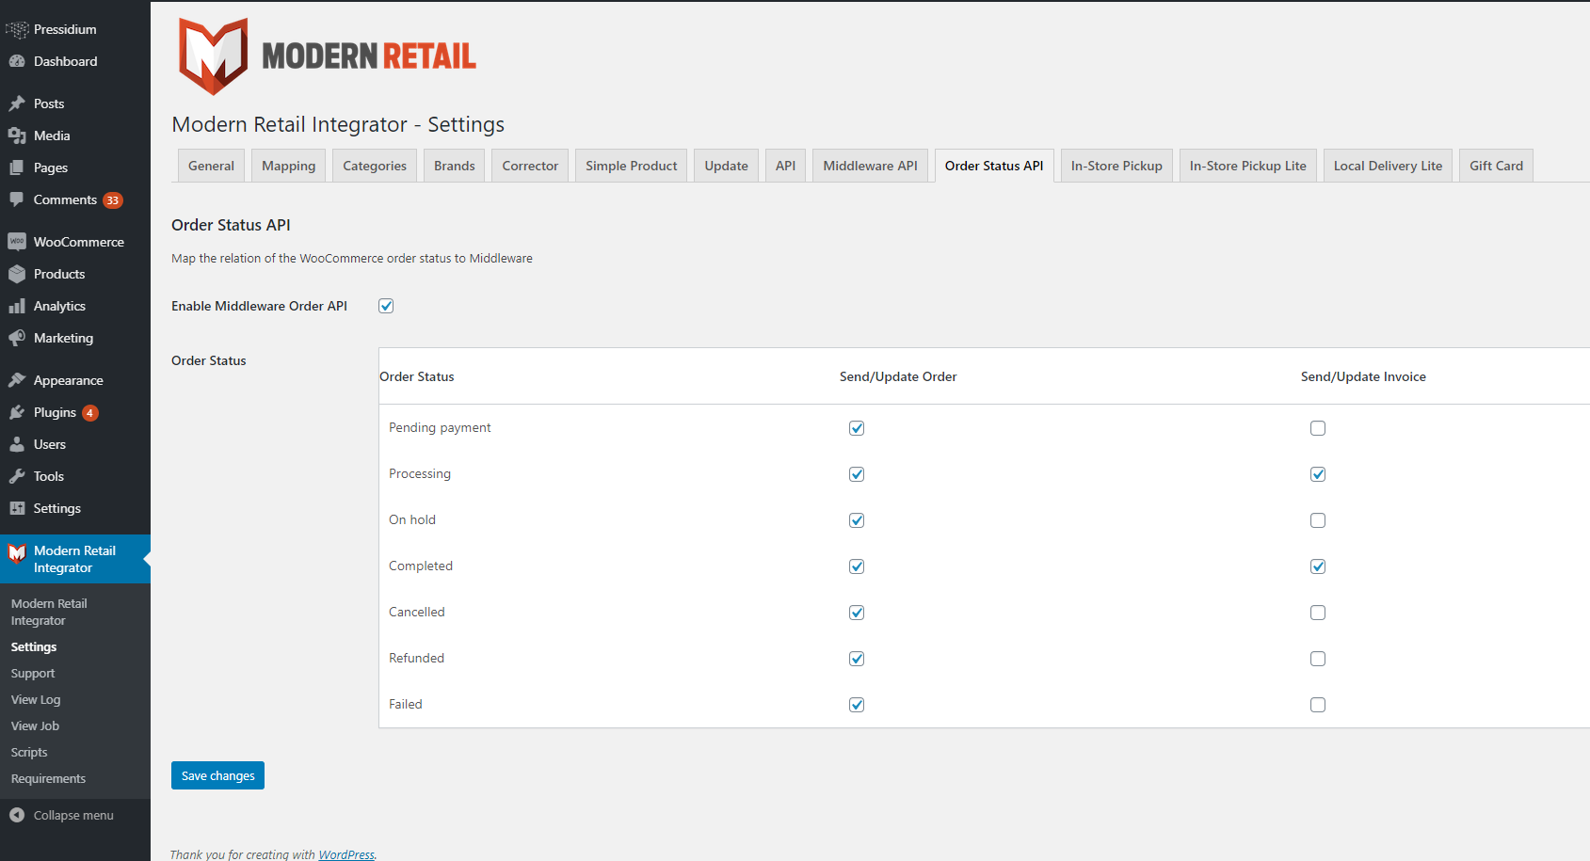Open Settings under Modern Retail Integrator submenu
Image resolution: width=1590 pixels, height=861 pixels.
34,647
